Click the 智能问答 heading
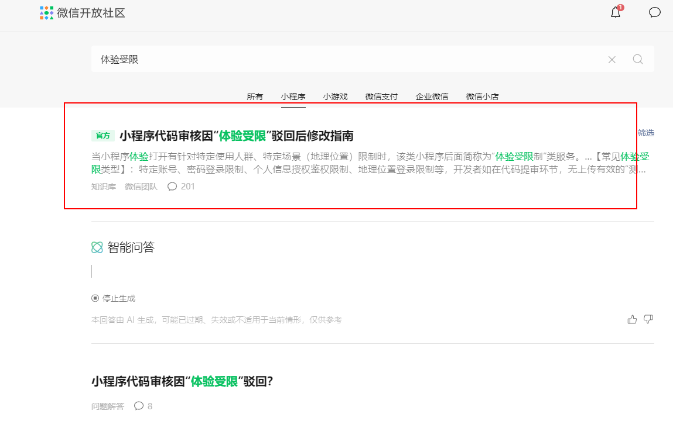Viewport: 673px width, 428px height. coord(131,247)
